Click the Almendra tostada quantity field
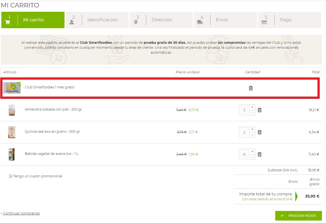Screen dimensions: 326x223 (244, 110)
